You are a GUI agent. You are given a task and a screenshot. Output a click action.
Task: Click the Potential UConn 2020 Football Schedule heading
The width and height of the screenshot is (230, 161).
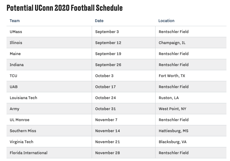point(64,8)
